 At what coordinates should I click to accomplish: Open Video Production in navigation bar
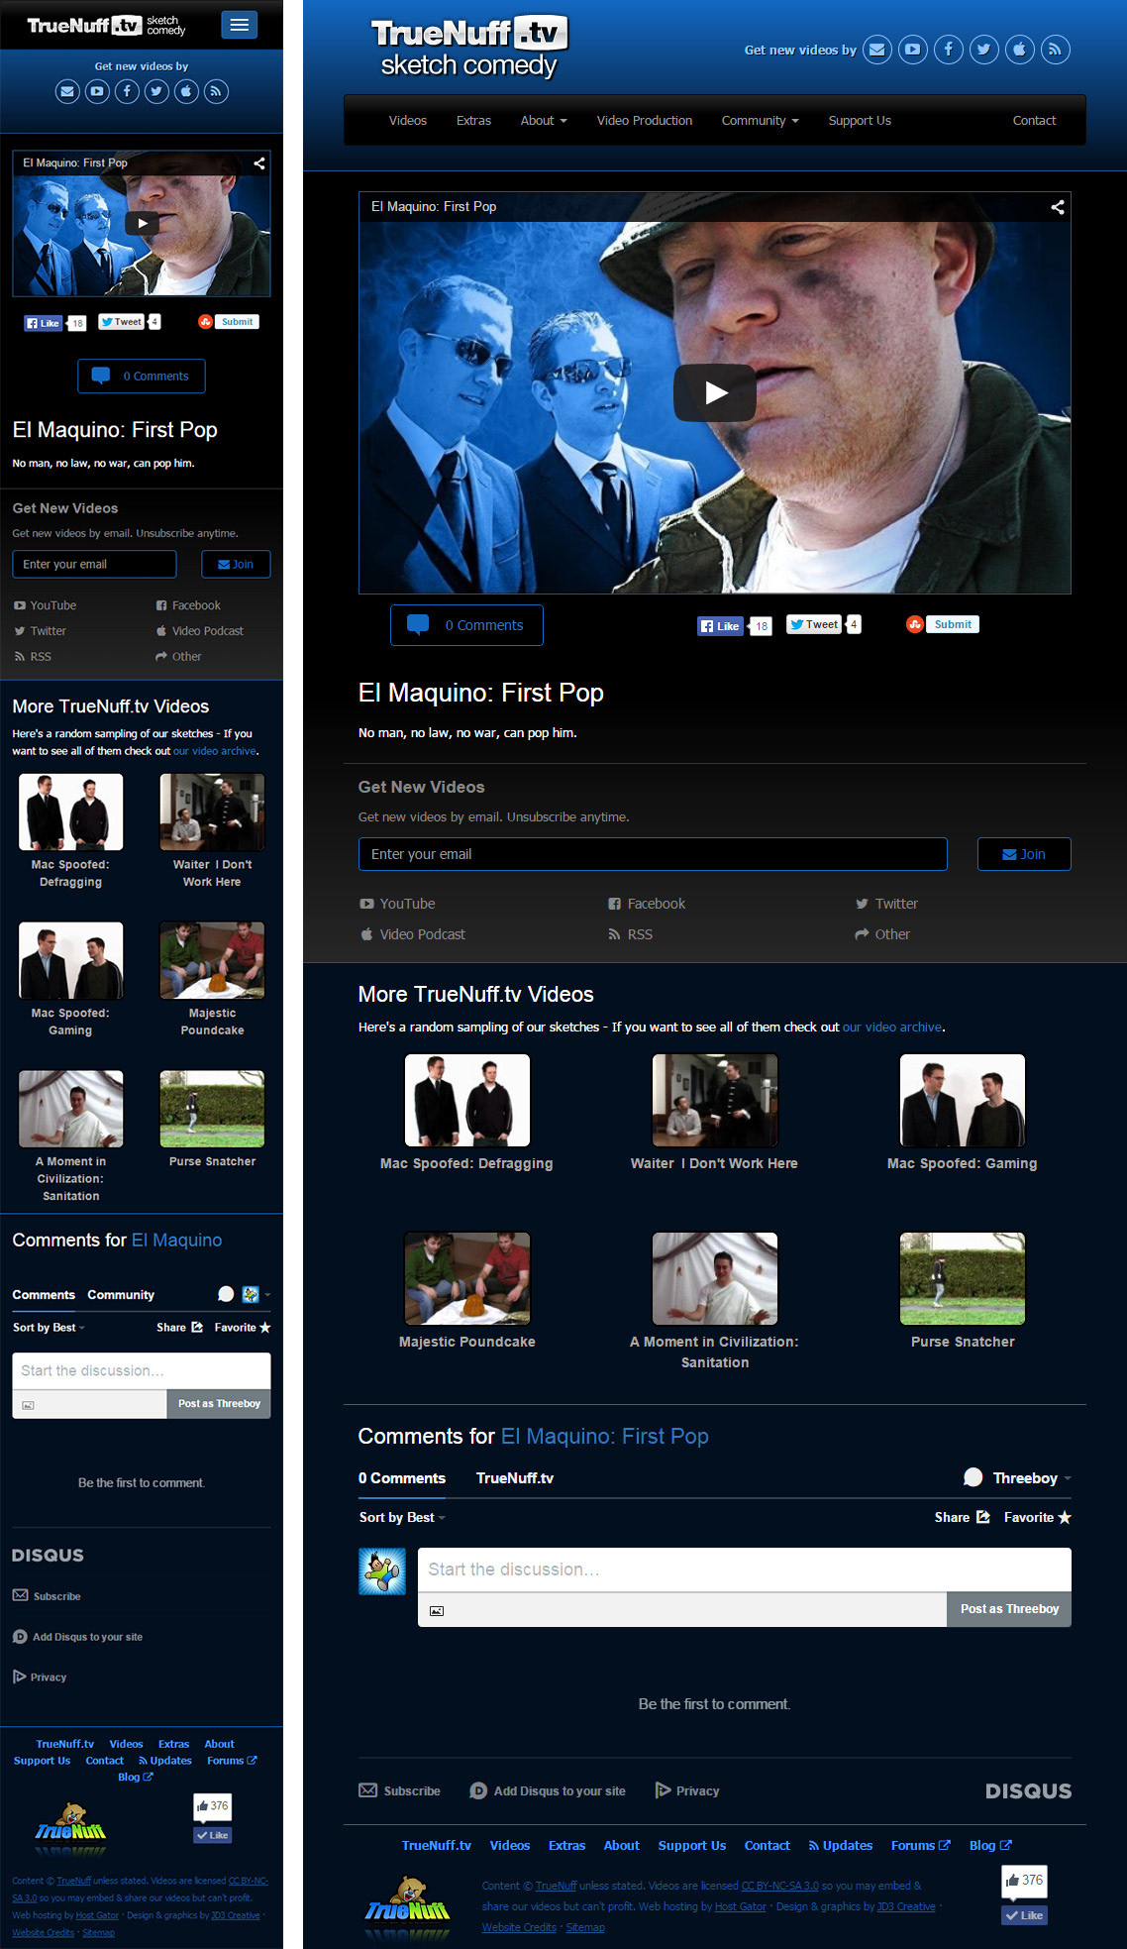point(644,121)
